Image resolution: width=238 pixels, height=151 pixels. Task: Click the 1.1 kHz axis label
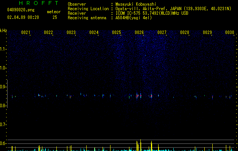[3, 49]
